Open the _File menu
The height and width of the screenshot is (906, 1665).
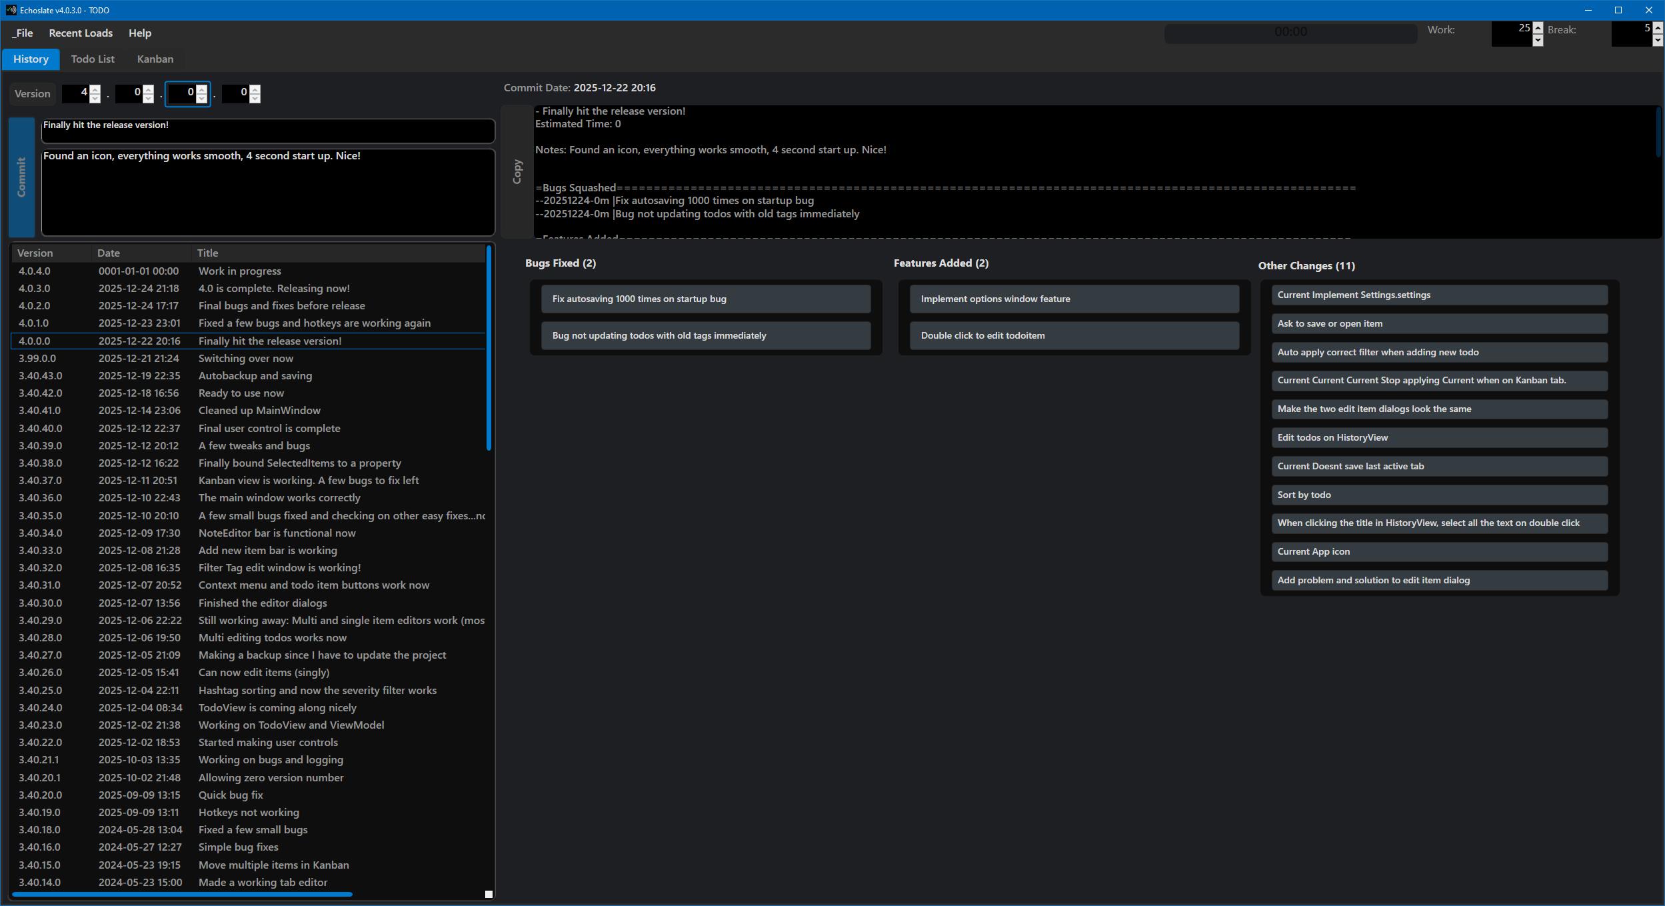click(23, 33)
